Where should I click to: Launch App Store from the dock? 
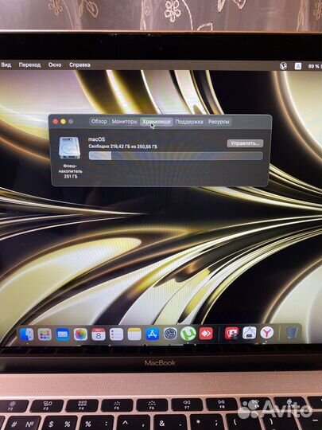153,334
